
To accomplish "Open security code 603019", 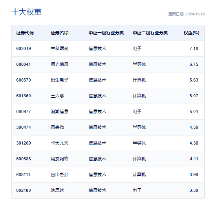I will tap(24, 48).
